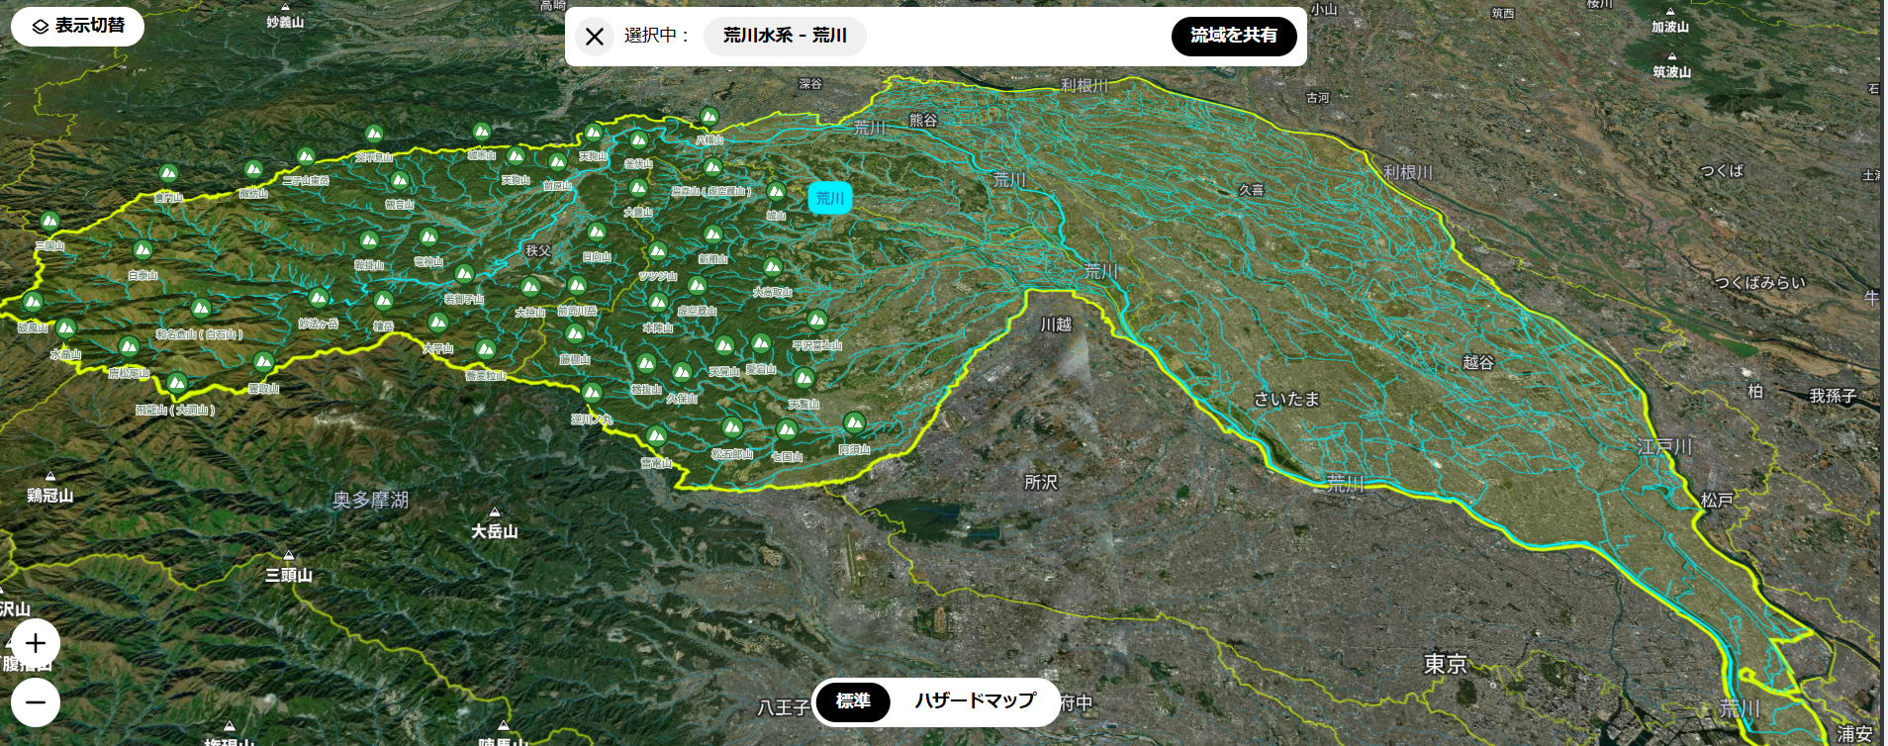Select the 大持山 mountain marker

[x=530, y=288]
